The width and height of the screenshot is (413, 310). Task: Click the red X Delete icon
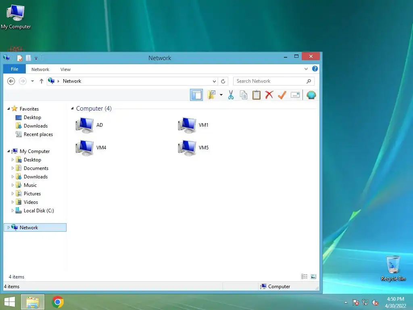269,95
